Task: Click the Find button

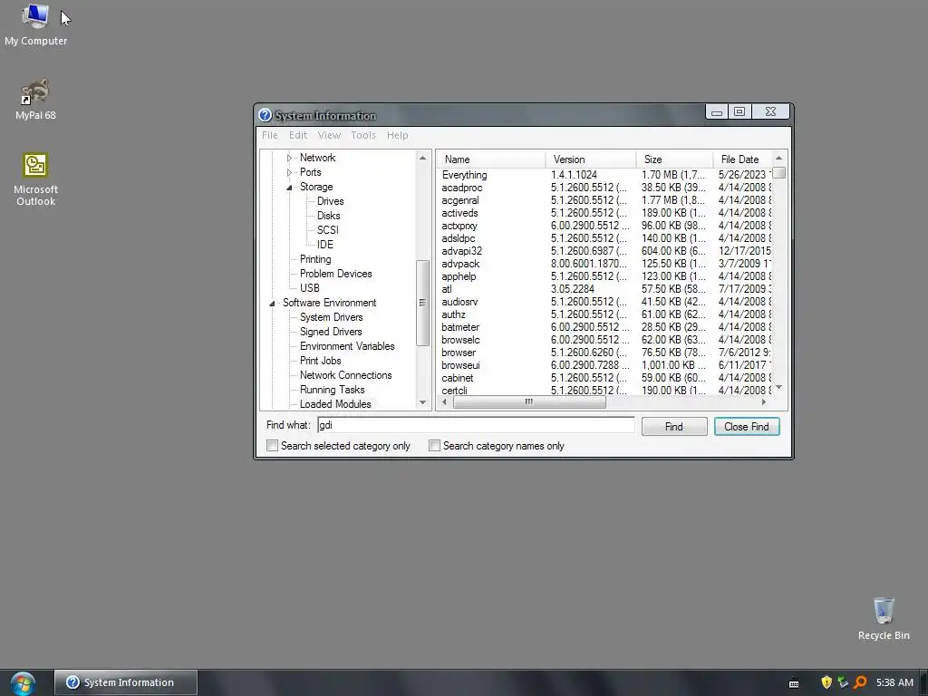Action: click(674, 427)
